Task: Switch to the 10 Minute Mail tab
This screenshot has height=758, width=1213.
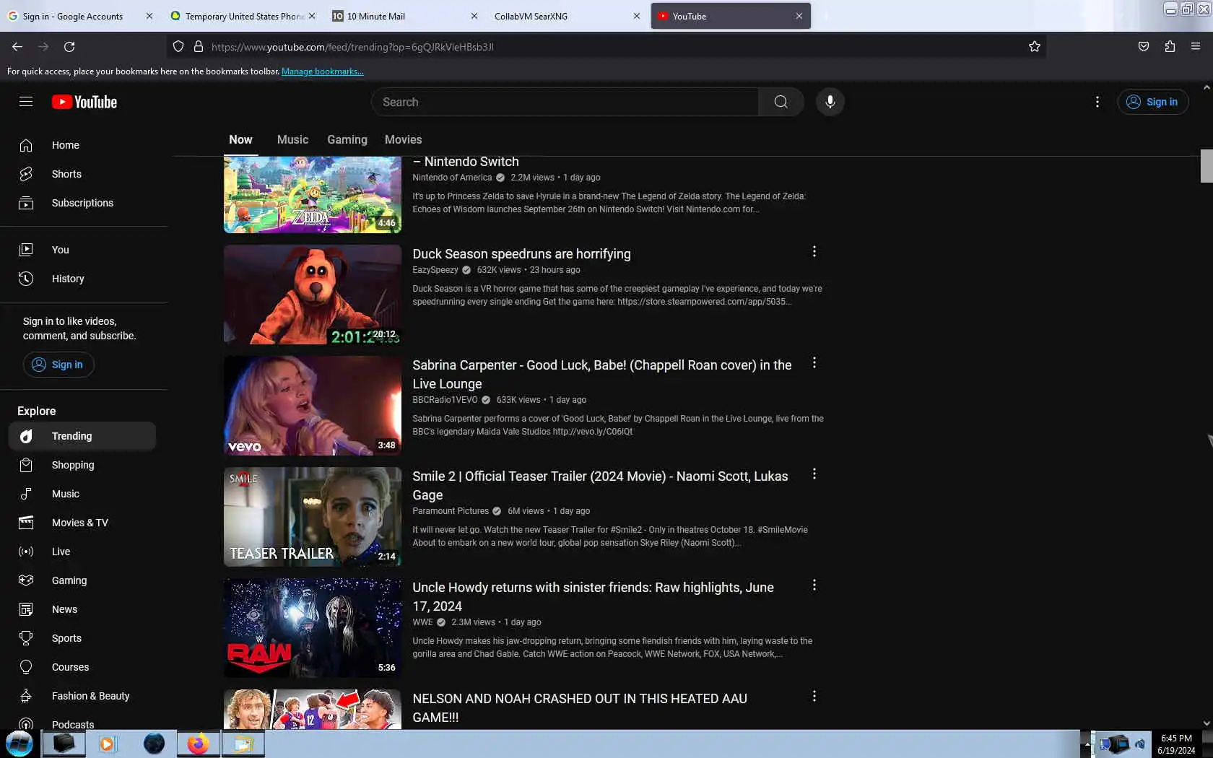Action: [404, 16]
